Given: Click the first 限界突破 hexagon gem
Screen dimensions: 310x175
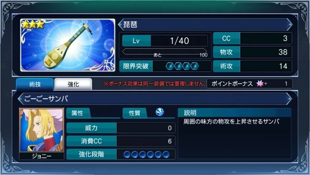Looking at the screenshot, I should [170, 66].
